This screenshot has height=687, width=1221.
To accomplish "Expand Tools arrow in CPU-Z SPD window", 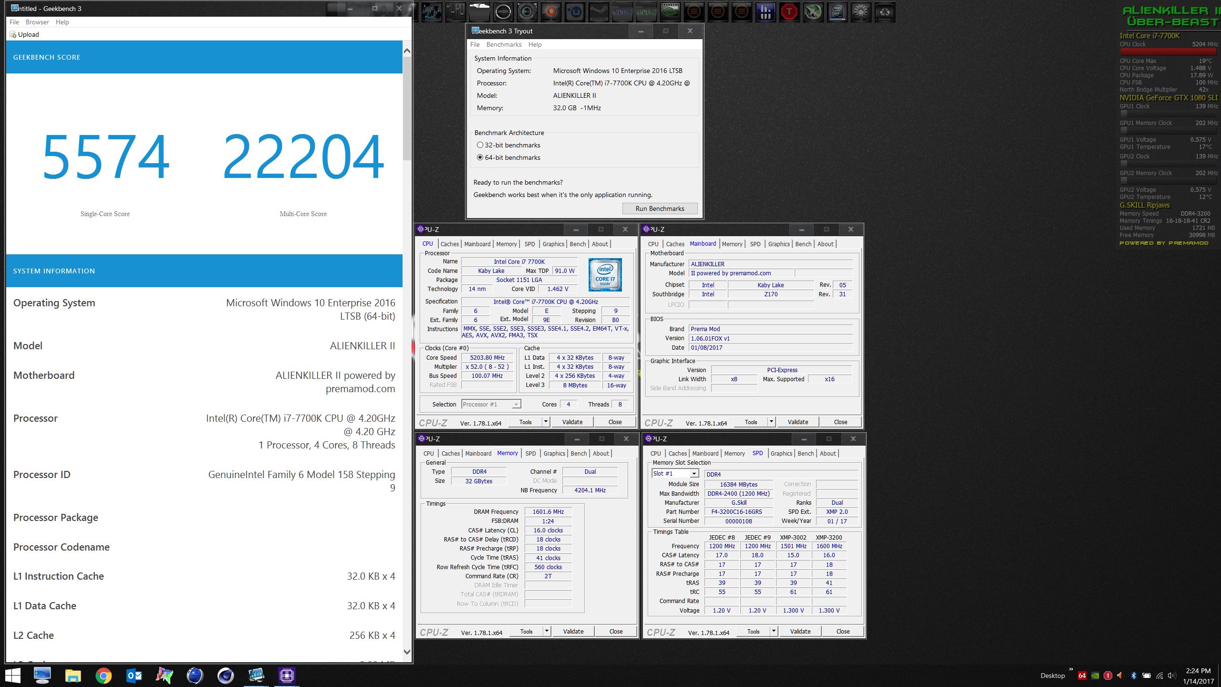I will (774, 631).
